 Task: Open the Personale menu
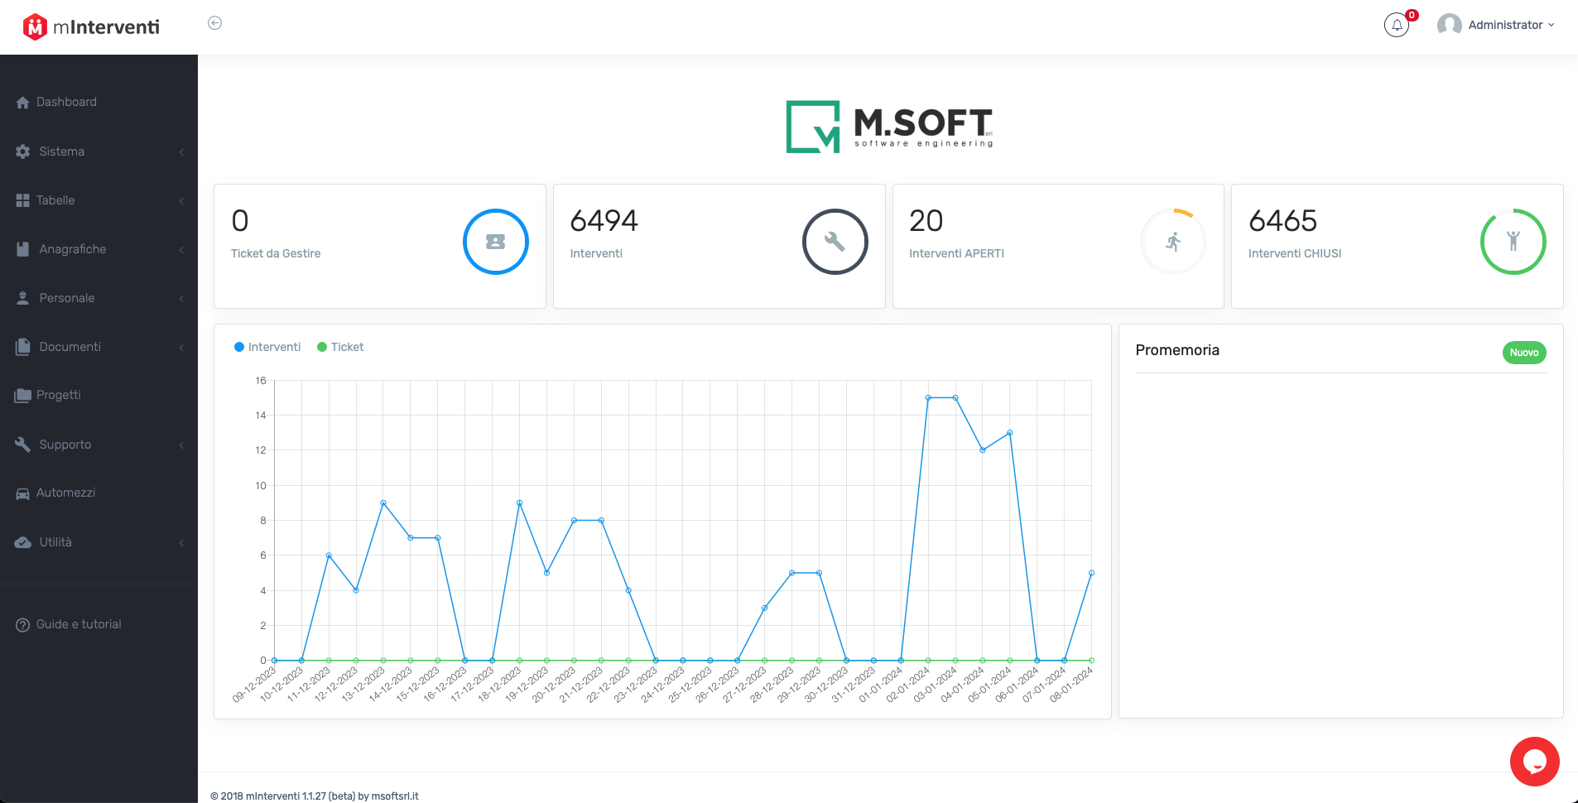67,298
